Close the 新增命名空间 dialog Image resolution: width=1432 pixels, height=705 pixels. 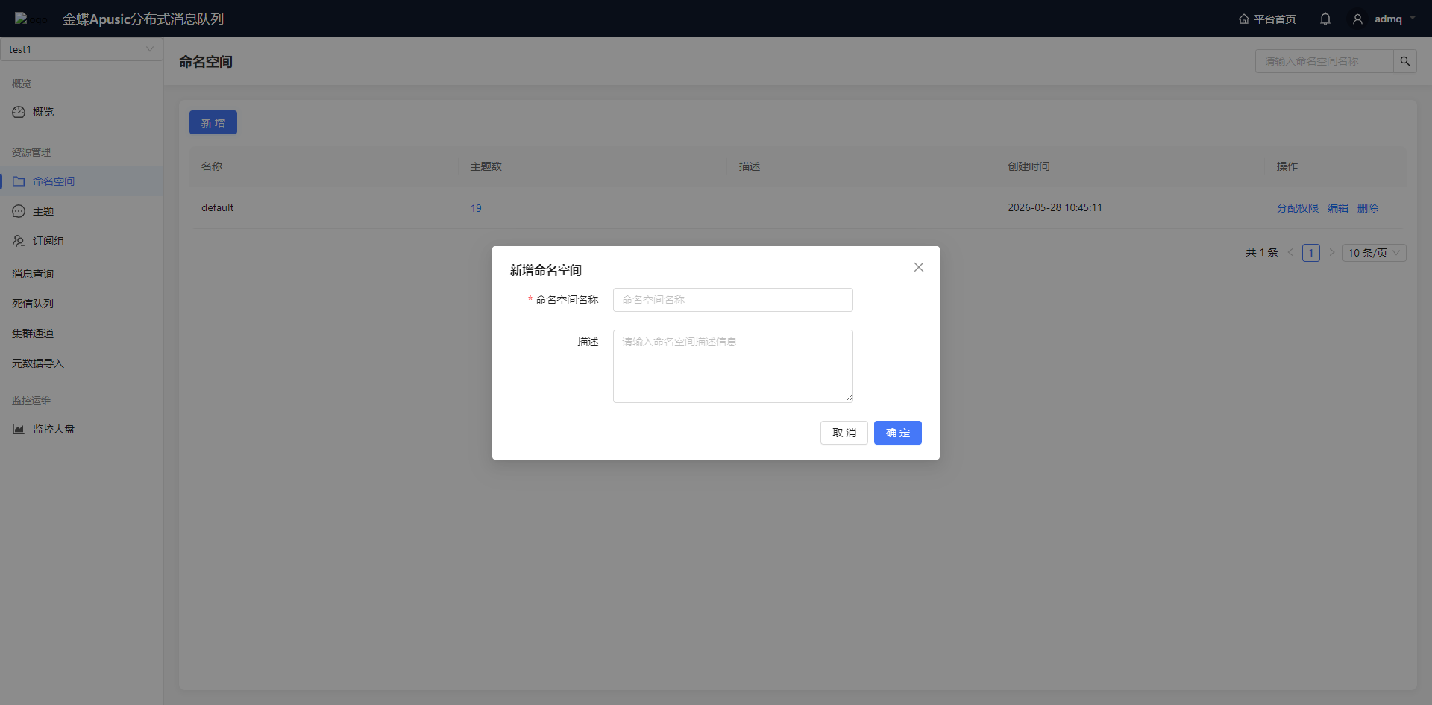coord(919,267)
